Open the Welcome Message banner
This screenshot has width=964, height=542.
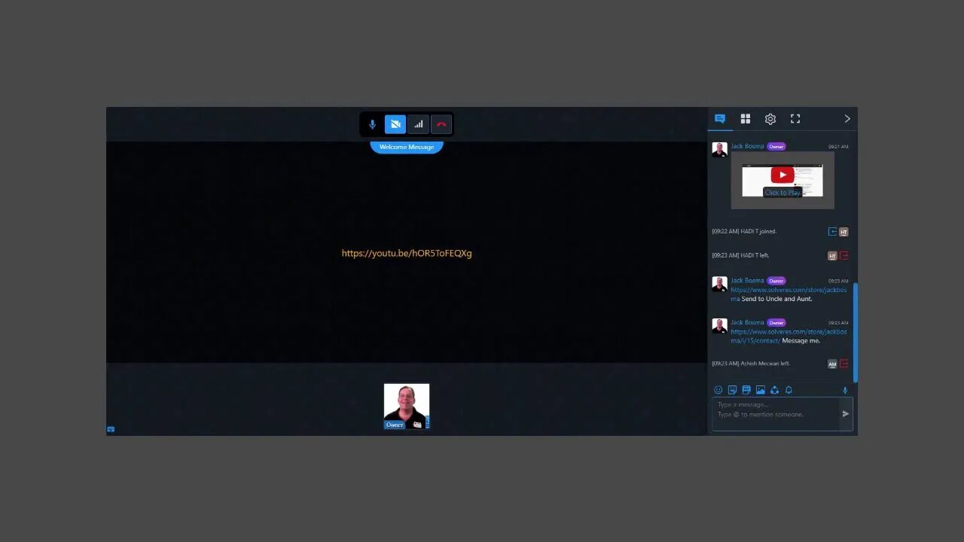coord(407,147)
